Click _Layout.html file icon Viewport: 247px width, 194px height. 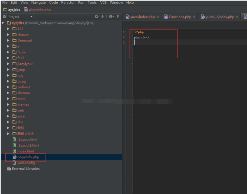tap(14, 139)
